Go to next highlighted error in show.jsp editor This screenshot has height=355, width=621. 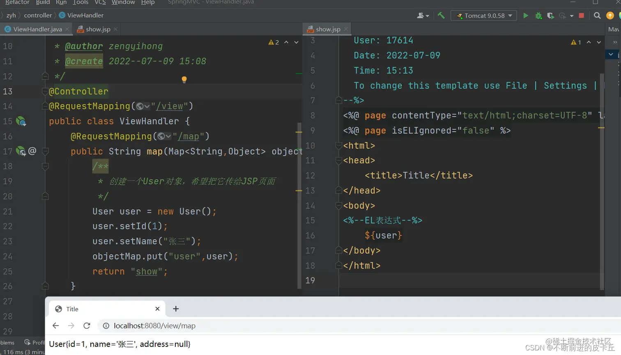(599, 42)
